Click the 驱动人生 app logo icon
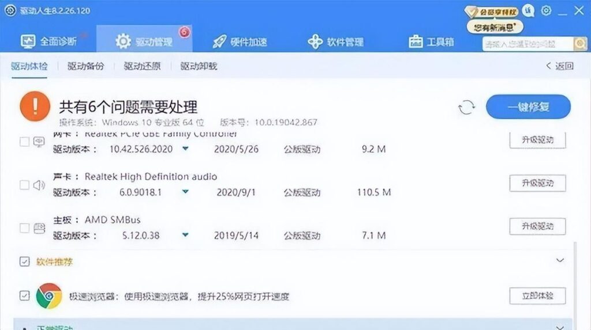This screenshot has width=591, height=330. (x=10, y=10)
